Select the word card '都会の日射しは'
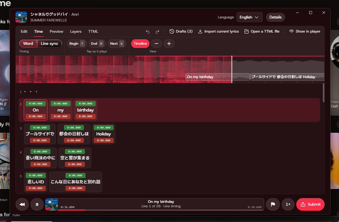The height and width of the screenshot is (222, 339). [x=74, y=134]
